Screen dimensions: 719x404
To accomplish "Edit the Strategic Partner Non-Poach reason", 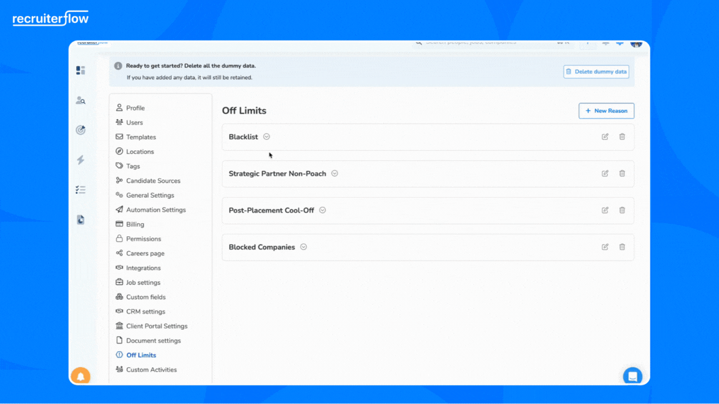I will tap(605, 173).
